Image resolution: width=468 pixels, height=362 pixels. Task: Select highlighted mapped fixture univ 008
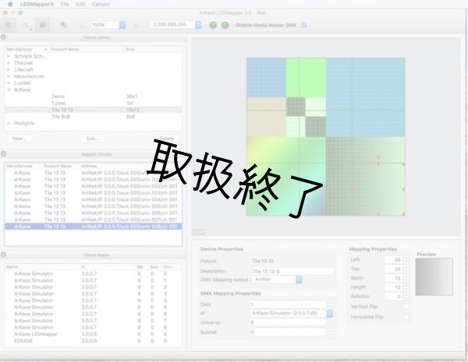pos(93,227)
